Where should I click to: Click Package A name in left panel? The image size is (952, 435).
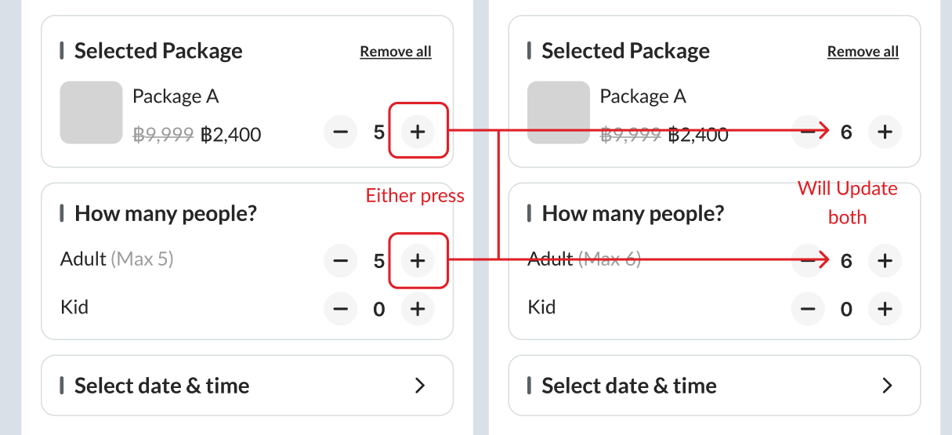point(176,96)
